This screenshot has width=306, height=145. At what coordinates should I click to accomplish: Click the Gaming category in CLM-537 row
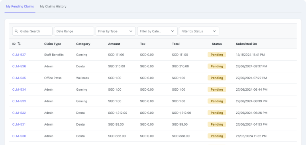click(82, 55)
